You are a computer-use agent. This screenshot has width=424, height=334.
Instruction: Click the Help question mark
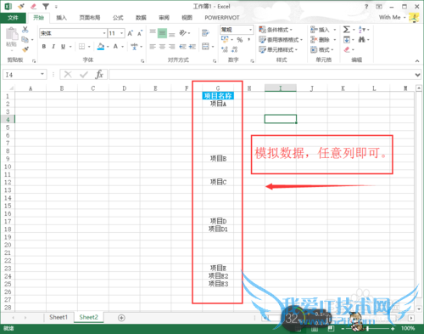pos(366,7)
